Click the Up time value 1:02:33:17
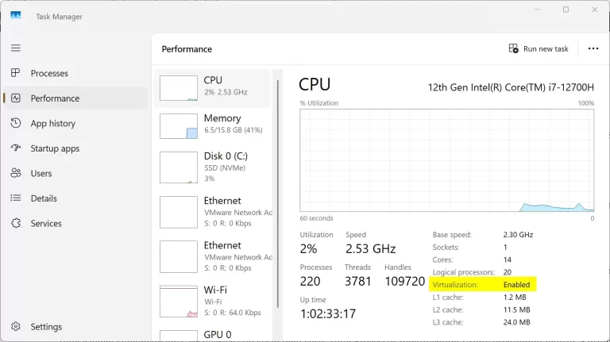Viewport: 610px width, 342px height. (328, 313)
